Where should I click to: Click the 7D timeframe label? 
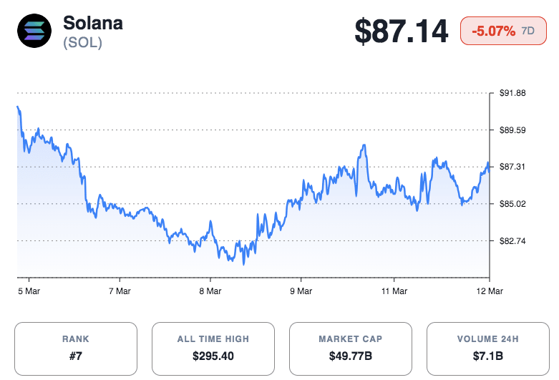[528, 31]
